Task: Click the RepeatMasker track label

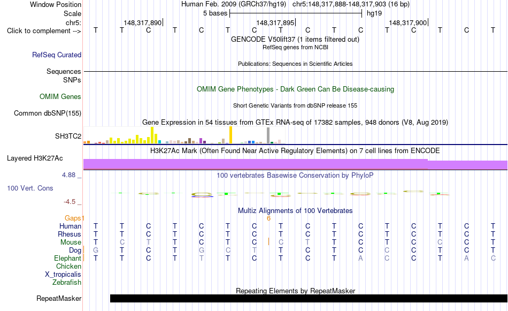Action: (x=59, y=298)
